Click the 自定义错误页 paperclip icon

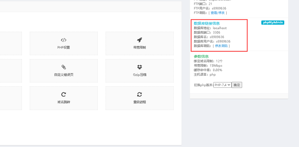point(64,67)
